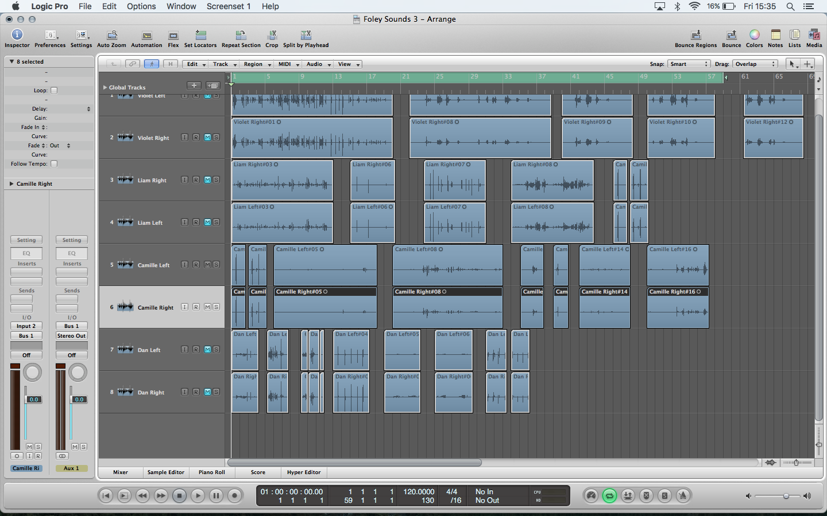Open the Track dropdown in the Arrange area
This screenshot has height=516, width=827.
pos(224,64)
